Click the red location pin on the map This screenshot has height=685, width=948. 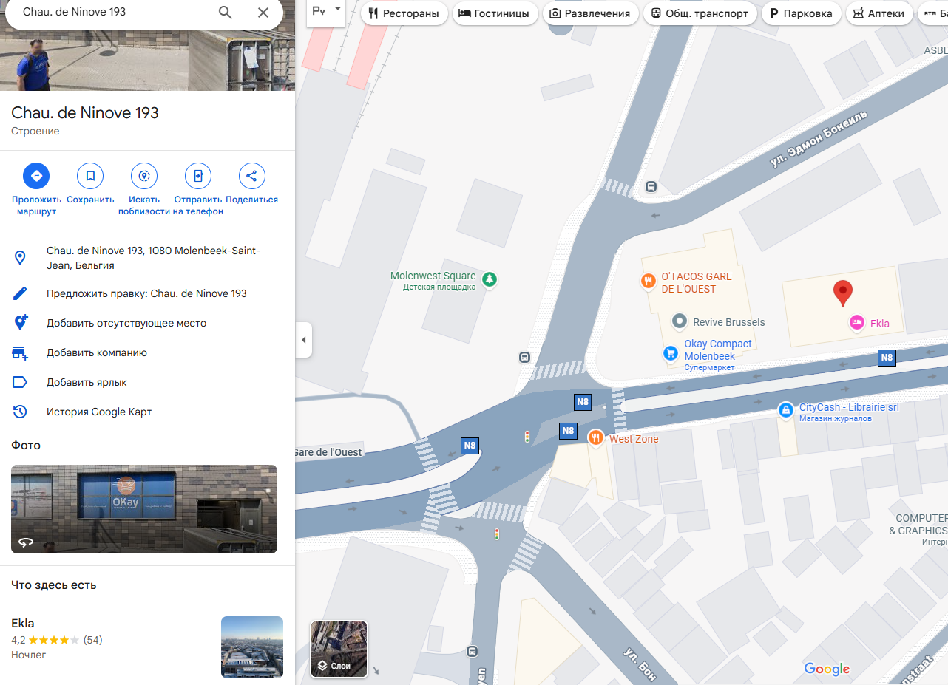click(842, 293)
